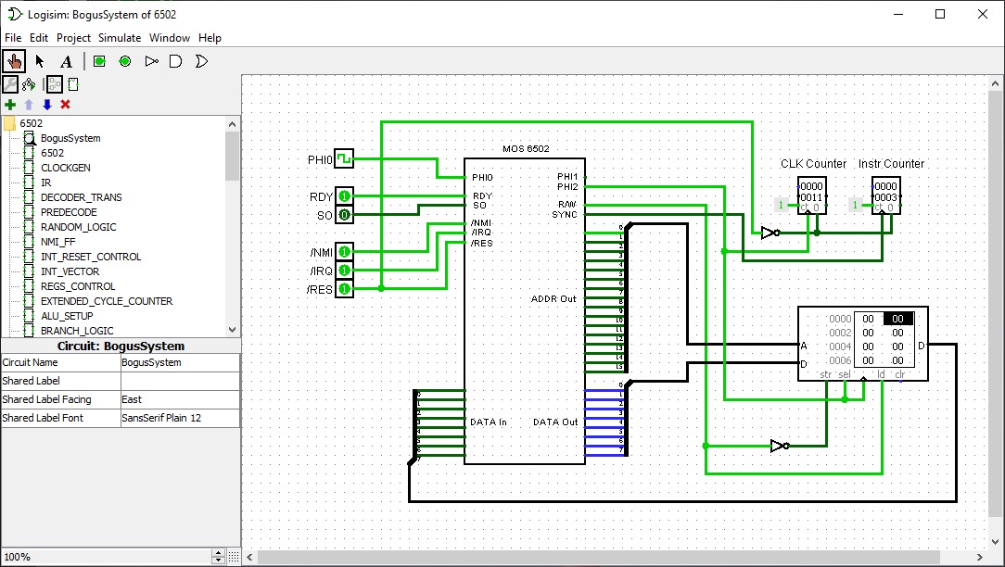Select the Poke (hand) tool
Viewport: 1005px width, 567px height.
tap(14, 61)
